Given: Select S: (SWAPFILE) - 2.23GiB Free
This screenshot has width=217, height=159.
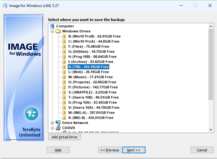Looking at the screenshot, I should 92,92.
